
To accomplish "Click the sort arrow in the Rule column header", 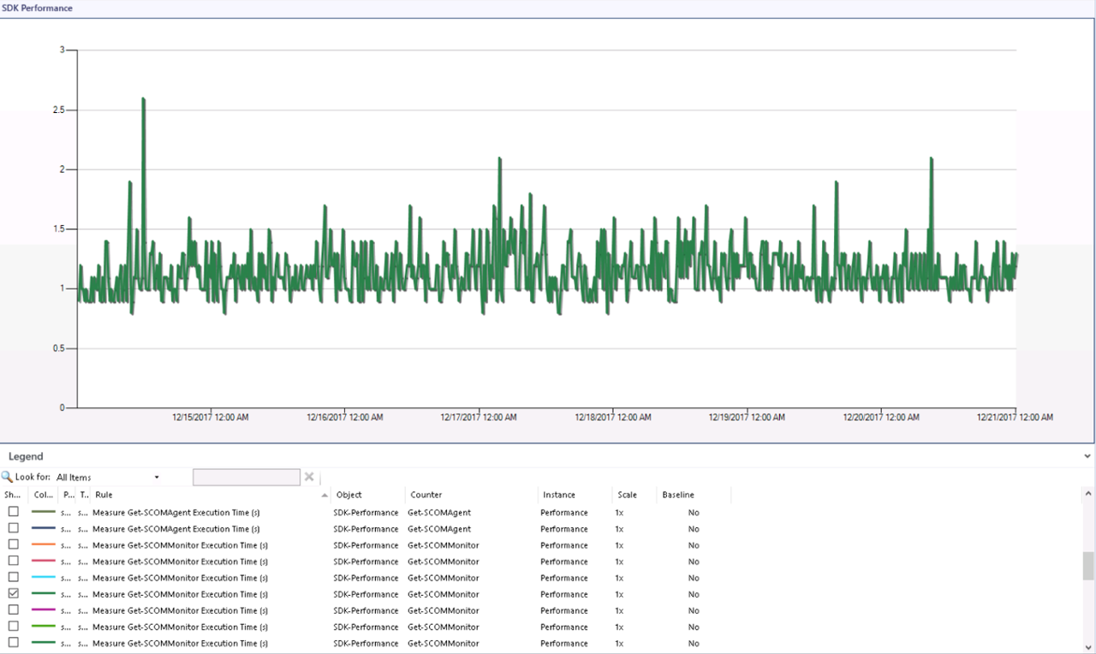I will pyautogui.click(x=325, y=495).
